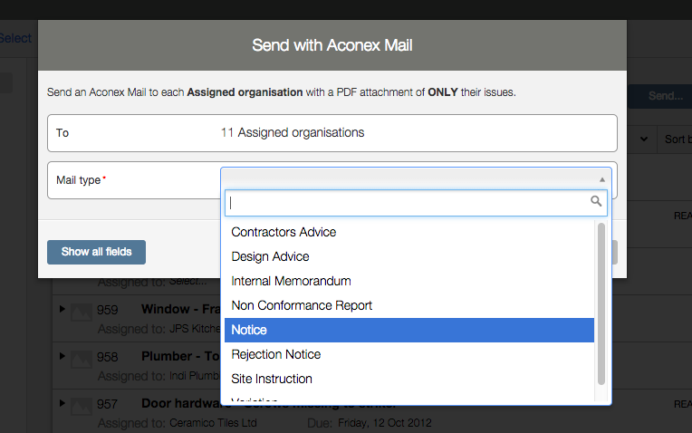Expand issue 959 row triangle

(x=62, y=309)
